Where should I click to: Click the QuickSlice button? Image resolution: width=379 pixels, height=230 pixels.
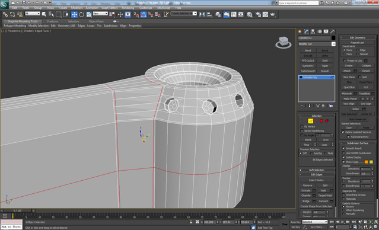[x=349, y=87]
